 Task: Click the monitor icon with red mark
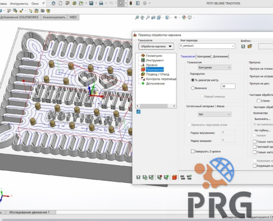[159, 177]
